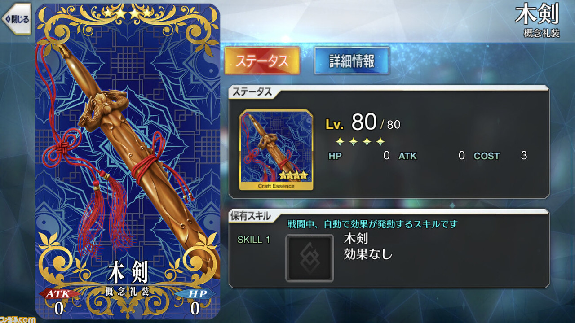
Task: Click the 効果なし skill description text
Action: click(368, 254)
